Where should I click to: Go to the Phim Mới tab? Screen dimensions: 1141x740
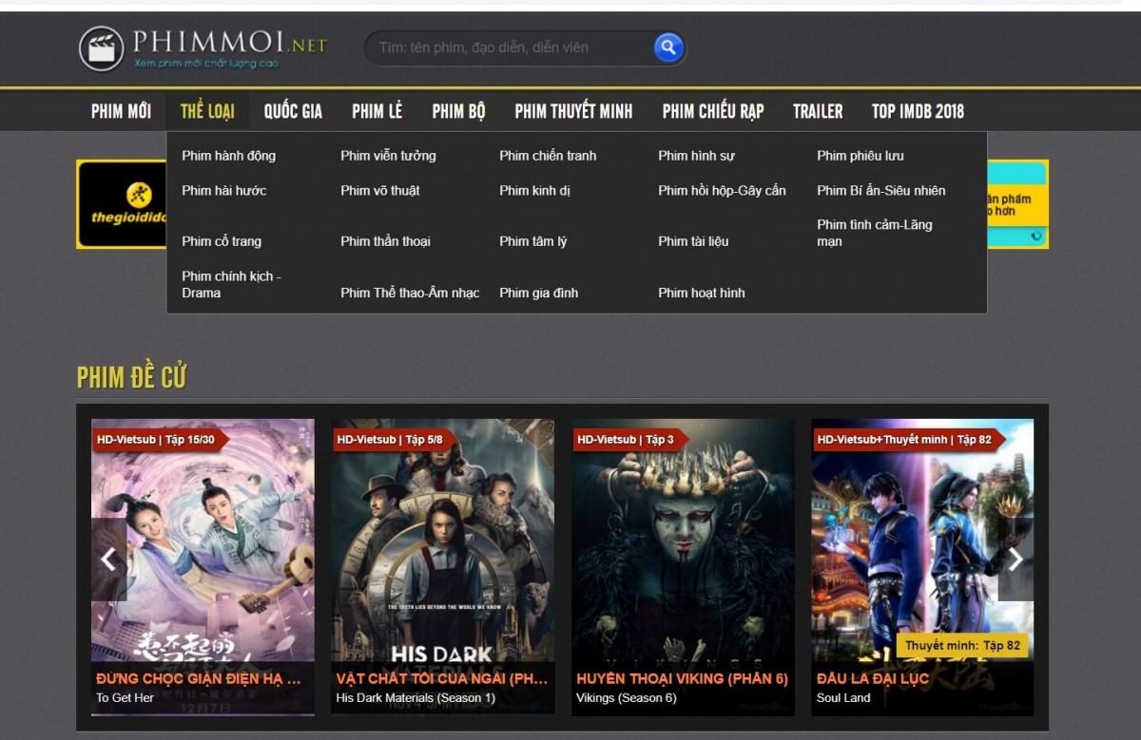tap(121, 111)
